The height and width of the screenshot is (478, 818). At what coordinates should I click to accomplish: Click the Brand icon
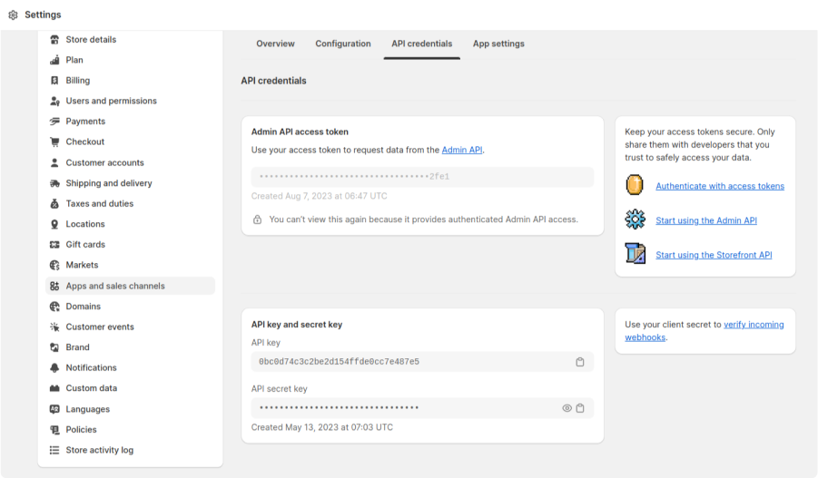pos(54,347)
